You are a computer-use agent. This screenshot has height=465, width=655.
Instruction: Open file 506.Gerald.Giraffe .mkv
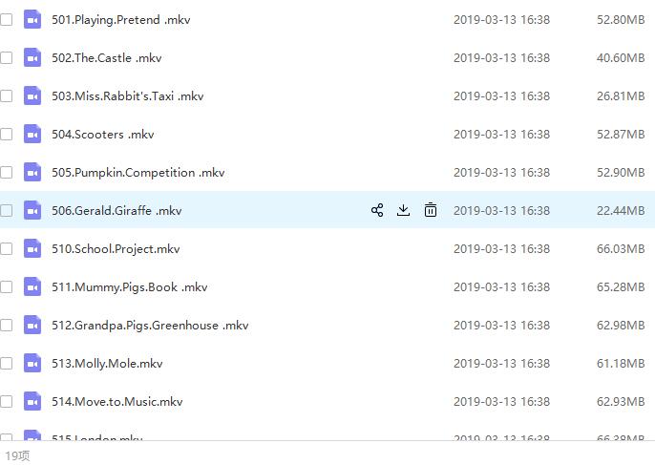coord(116,211)
